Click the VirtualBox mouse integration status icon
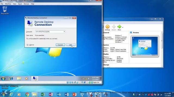The image size is (174, 97). coord(89,82)
